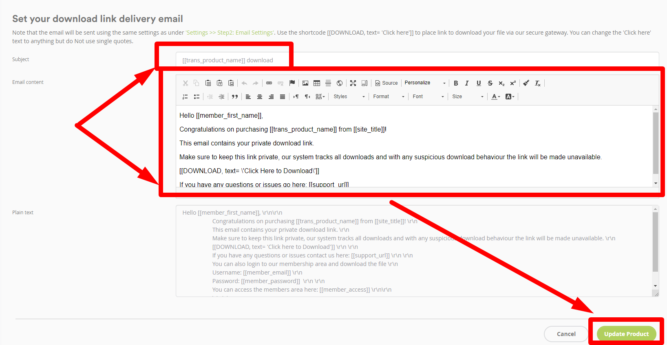This screenshot has height=345, width=667.
Task: Insert a horizontal line
Action: (328, 83)
